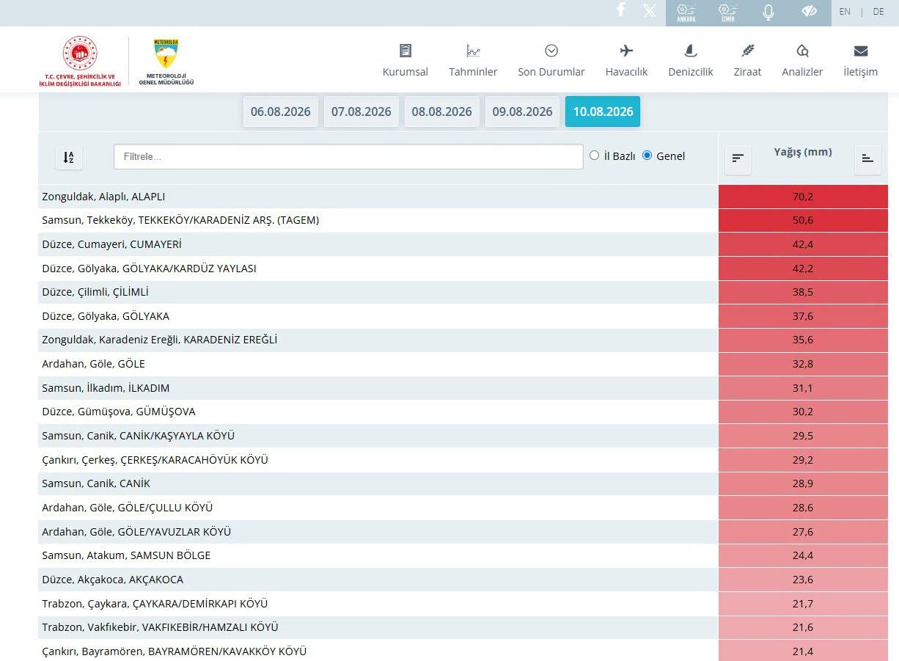Viewport: 899px width, 661px height.
Task: Open the Kurumsal menu
Action: point(406,72)
